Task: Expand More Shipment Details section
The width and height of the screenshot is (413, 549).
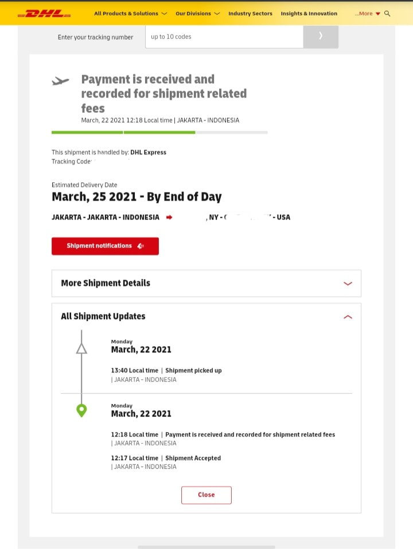Action: click(x=206, y=283)
